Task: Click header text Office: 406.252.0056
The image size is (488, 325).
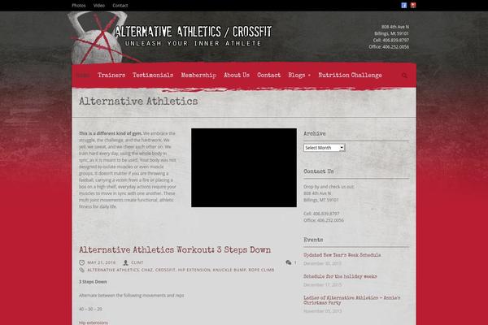Action: pos(389,46)
